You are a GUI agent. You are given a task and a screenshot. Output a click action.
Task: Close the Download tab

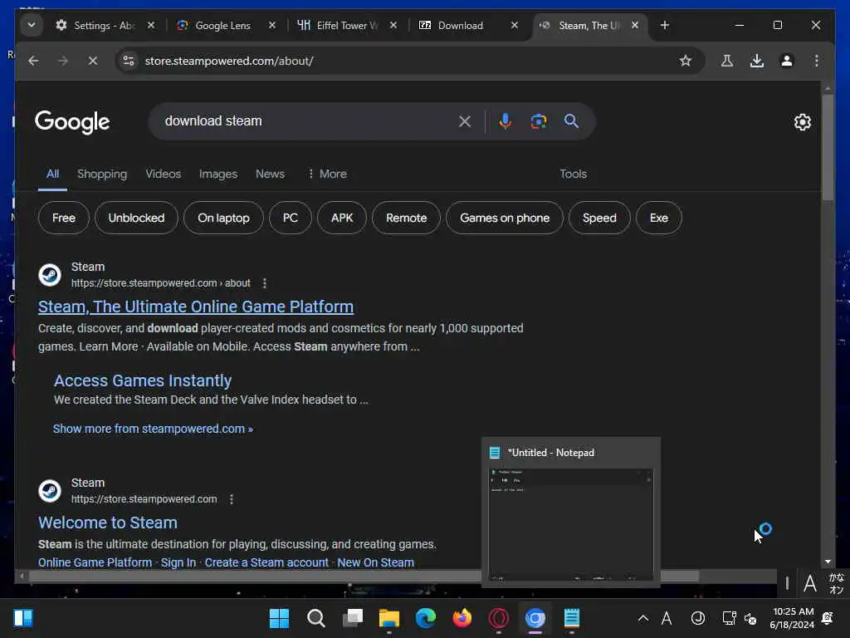[515, 25]
